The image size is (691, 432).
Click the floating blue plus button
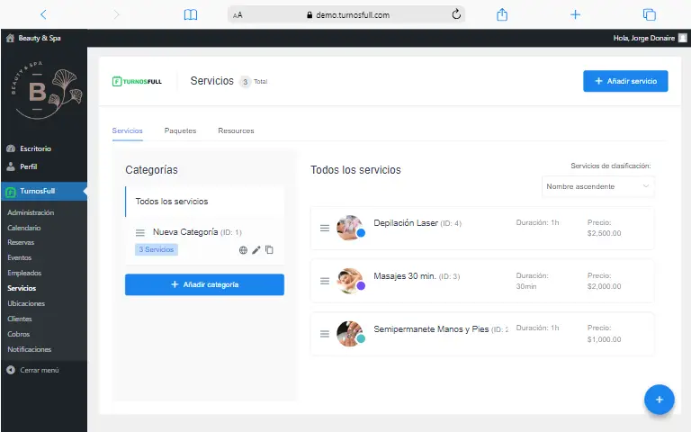[659, 399]
